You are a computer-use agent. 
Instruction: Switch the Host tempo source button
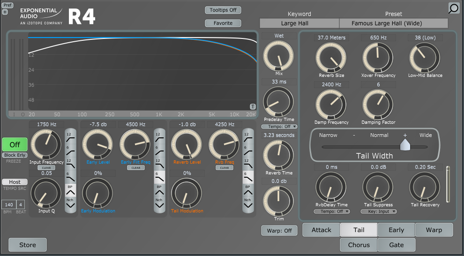[x=15, y=182]
